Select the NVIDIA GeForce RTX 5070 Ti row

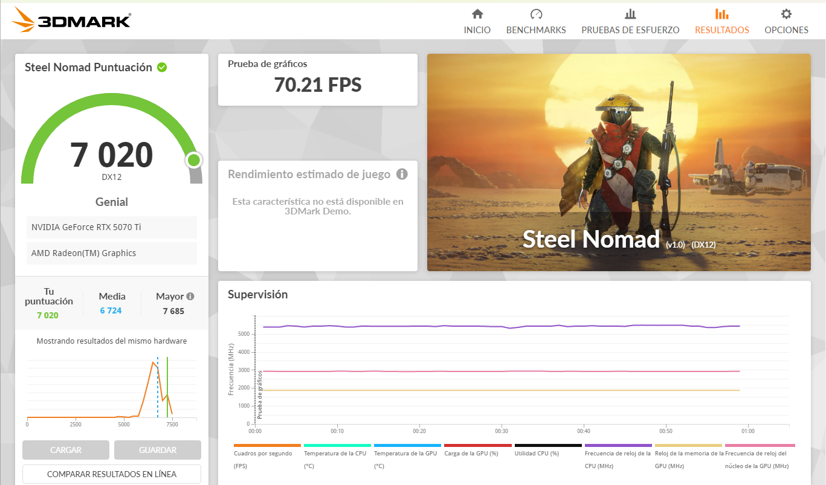[x=112, y=227]
